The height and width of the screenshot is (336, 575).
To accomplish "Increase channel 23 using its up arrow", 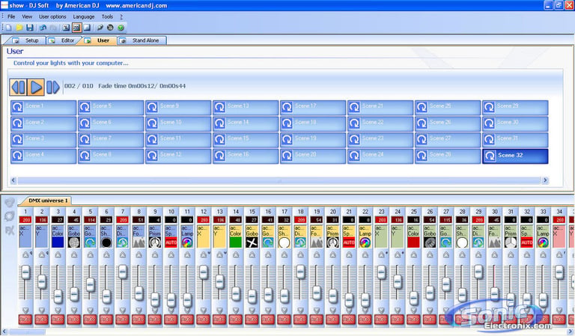I will click(381, 254).
